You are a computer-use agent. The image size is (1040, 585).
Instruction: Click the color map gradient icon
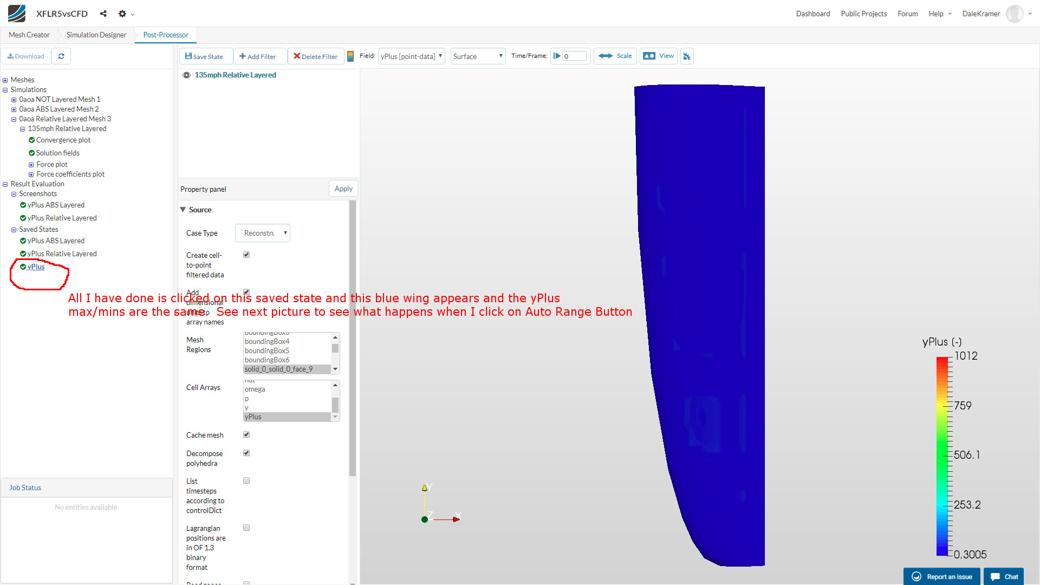pos(350,56)
